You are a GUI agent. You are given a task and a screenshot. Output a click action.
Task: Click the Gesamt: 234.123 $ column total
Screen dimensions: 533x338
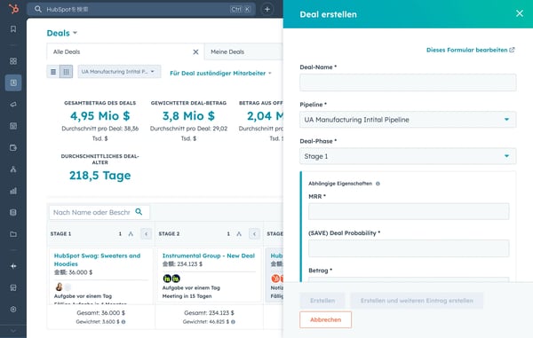click(x=209, y=313)
